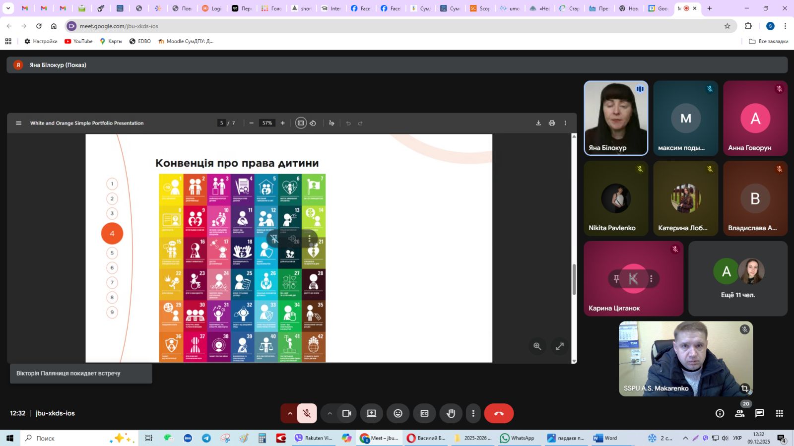This screenshot has width=794, height=446.
Task: Expand audio settings arrow beside microphone
Action: tap(290, 413)
